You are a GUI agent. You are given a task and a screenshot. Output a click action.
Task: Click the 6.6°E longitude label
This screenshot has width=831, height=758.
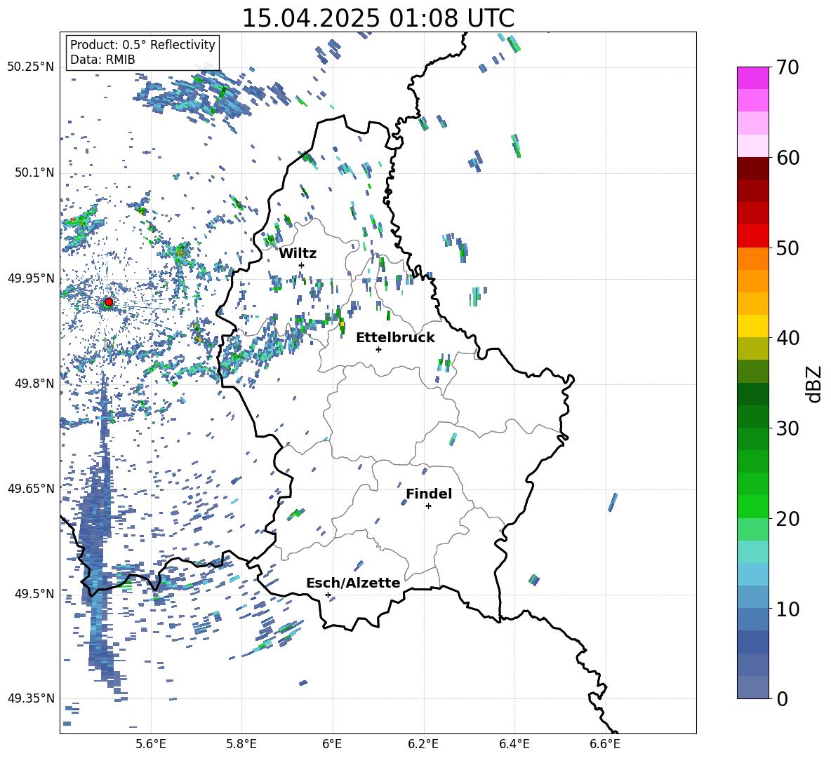pos(605,744)
